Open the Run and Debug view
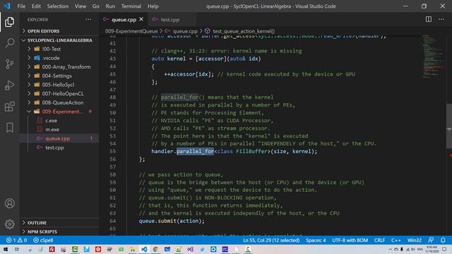This screenshot has height=254, width=452. 9,85
